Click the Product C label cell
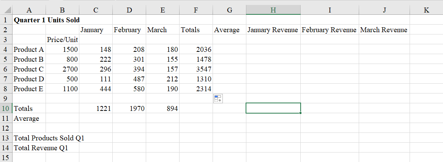The image size is (443, 162). [x=29, y=69]
